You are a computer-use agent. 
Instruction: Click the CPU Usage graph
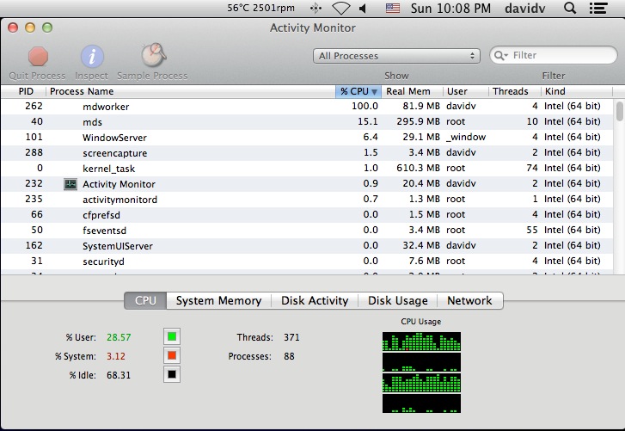[x=421, y=373]
